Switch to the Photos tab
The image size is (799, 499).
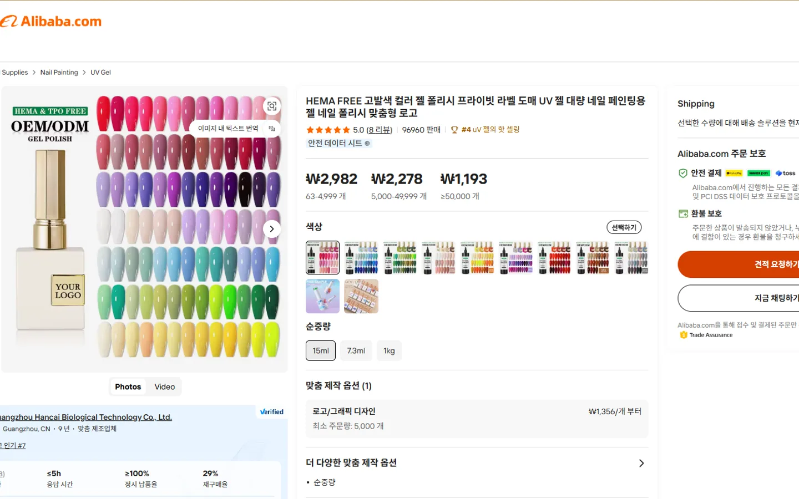(x=128, y=387)
